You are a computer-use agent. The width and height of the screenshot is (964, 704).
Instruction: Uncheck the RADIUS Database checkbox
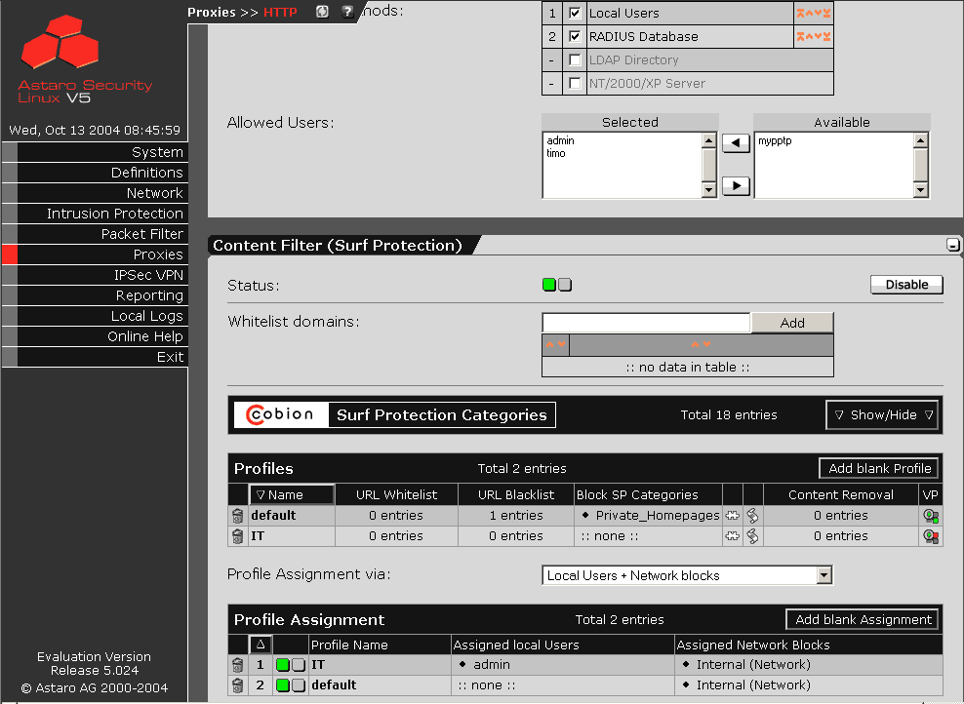point(576,37)
